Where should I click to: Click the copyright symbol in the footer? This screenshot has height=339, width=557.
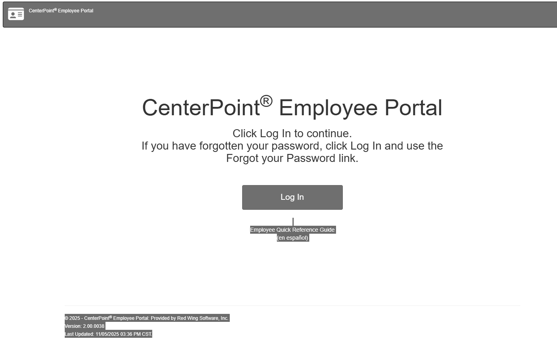(66, 318)
